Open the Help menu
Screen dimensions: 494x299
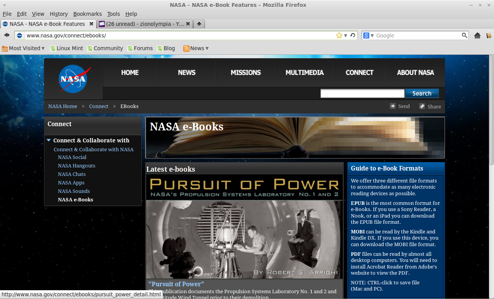click(x=131, y=14)
